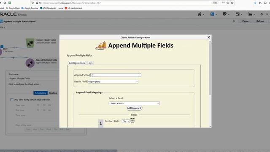Expand the Audience menu dropdown arrow
The width and height of the screenshot is (270, 152).
(x=241, y=15)
